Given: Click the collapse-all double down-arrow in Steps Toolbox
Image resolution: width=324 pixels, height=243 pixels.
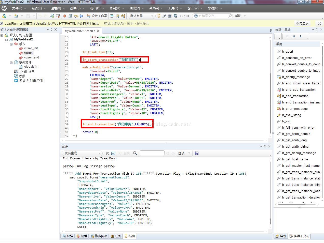Looking at the screenshot, I should tap(294, 36).
